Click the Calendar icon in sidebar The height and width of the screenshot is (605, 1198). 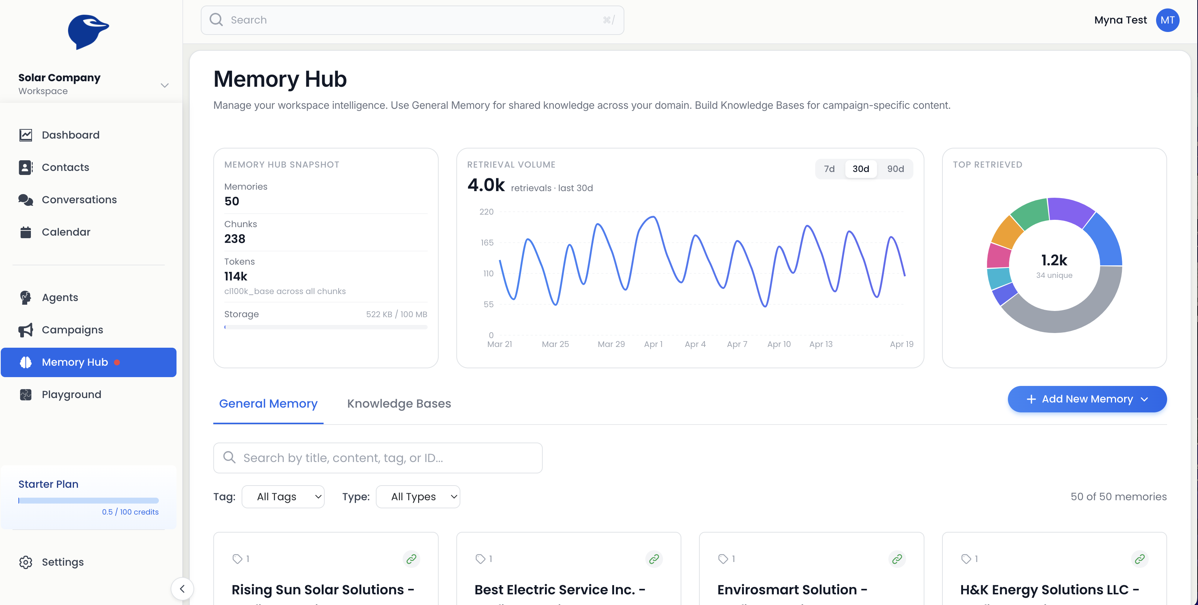tap(26, 232)
